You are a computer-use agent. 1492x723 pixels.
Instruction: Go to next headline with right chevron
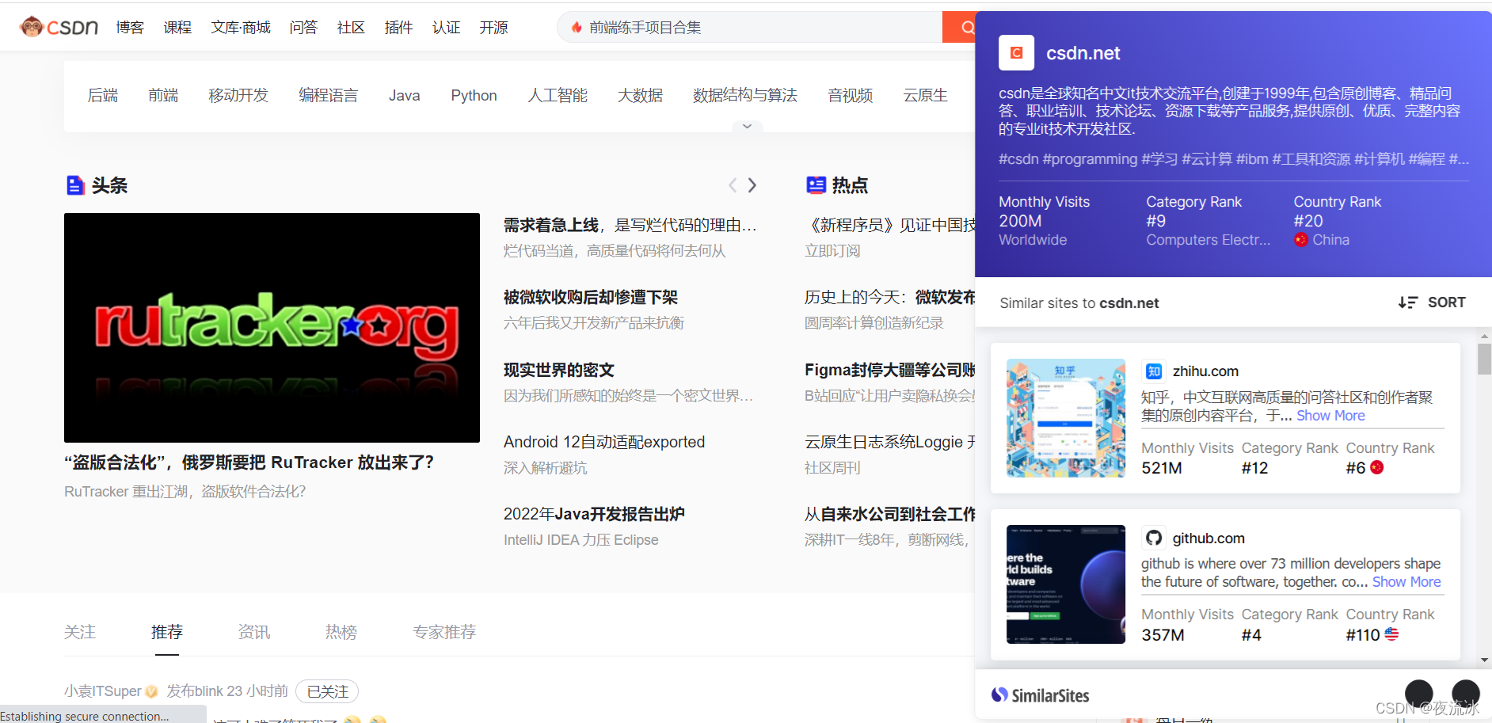pos(752,185)
